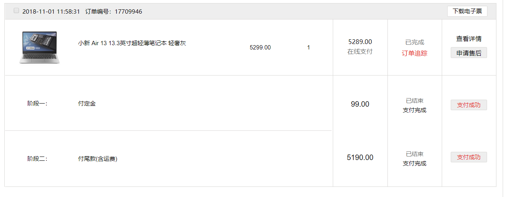This screenshot has height=197, width=514.
Task: Click the unit price 5299.00
Action: point(260,47)
